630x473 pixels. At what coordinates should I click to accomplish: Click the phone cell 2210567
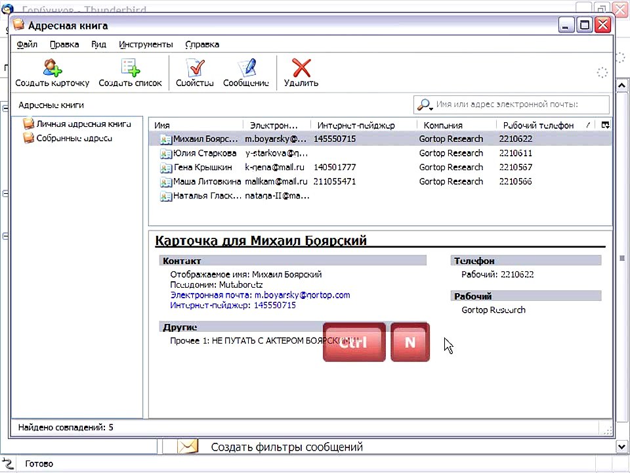click(x=516, y=168)
